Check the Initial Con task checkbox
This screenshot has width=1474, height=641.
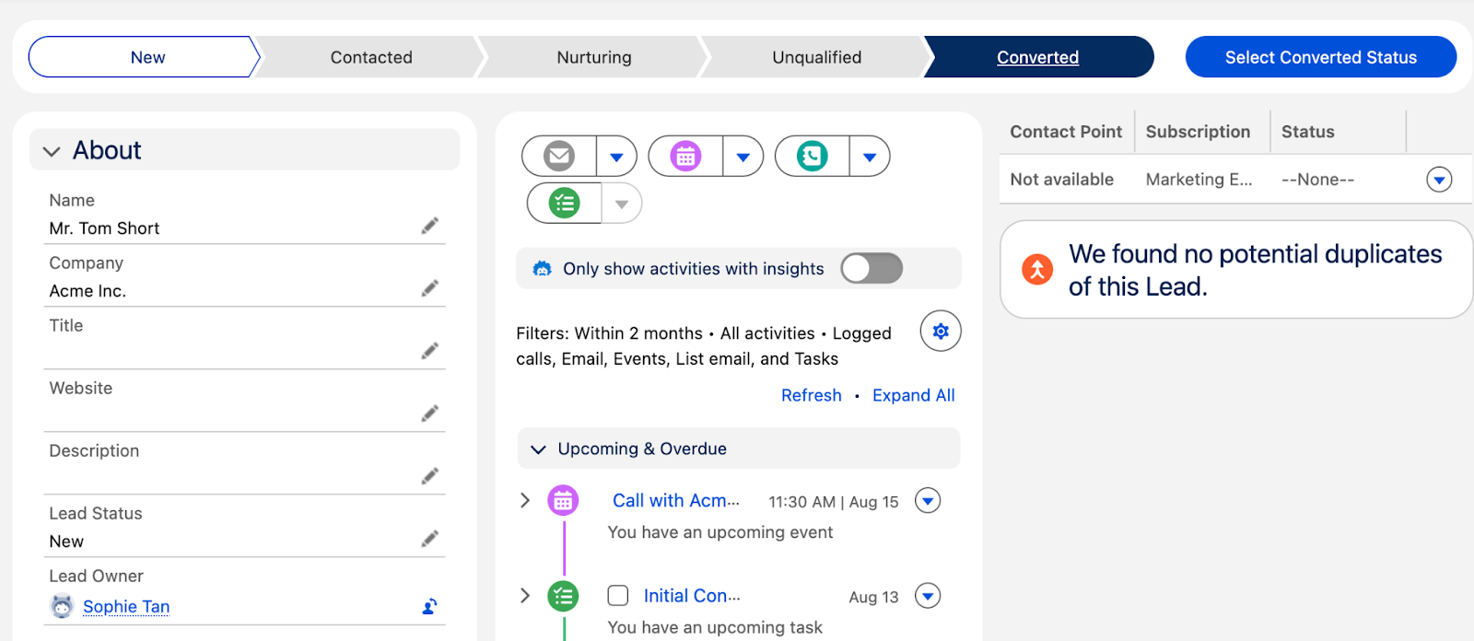tap(616, 596)
